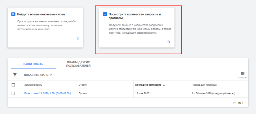Click the funnel filter icon
Viewport: 256px width, 114px height.
pyautogui.click(x=15, y=75)
